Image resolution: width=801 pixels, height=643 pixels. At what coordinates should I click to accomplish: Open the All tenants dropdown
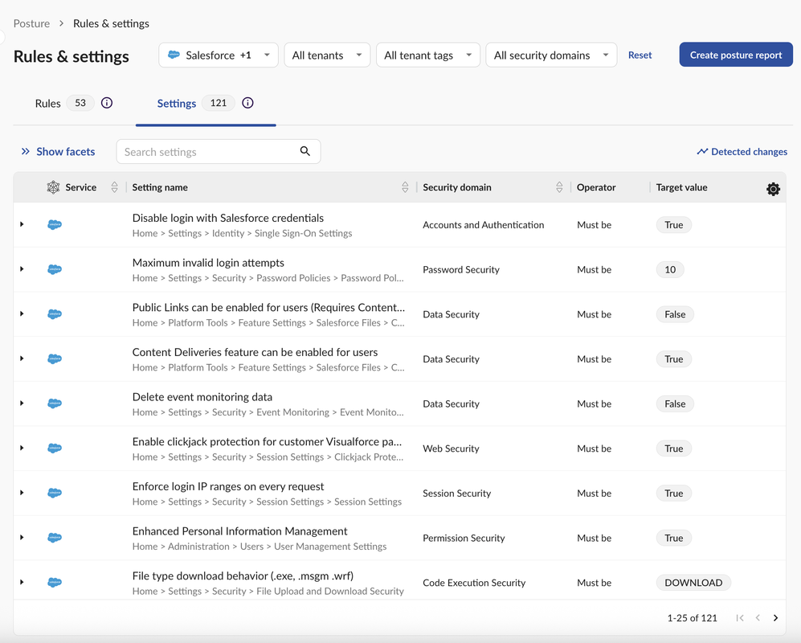[x=327, y=55]
